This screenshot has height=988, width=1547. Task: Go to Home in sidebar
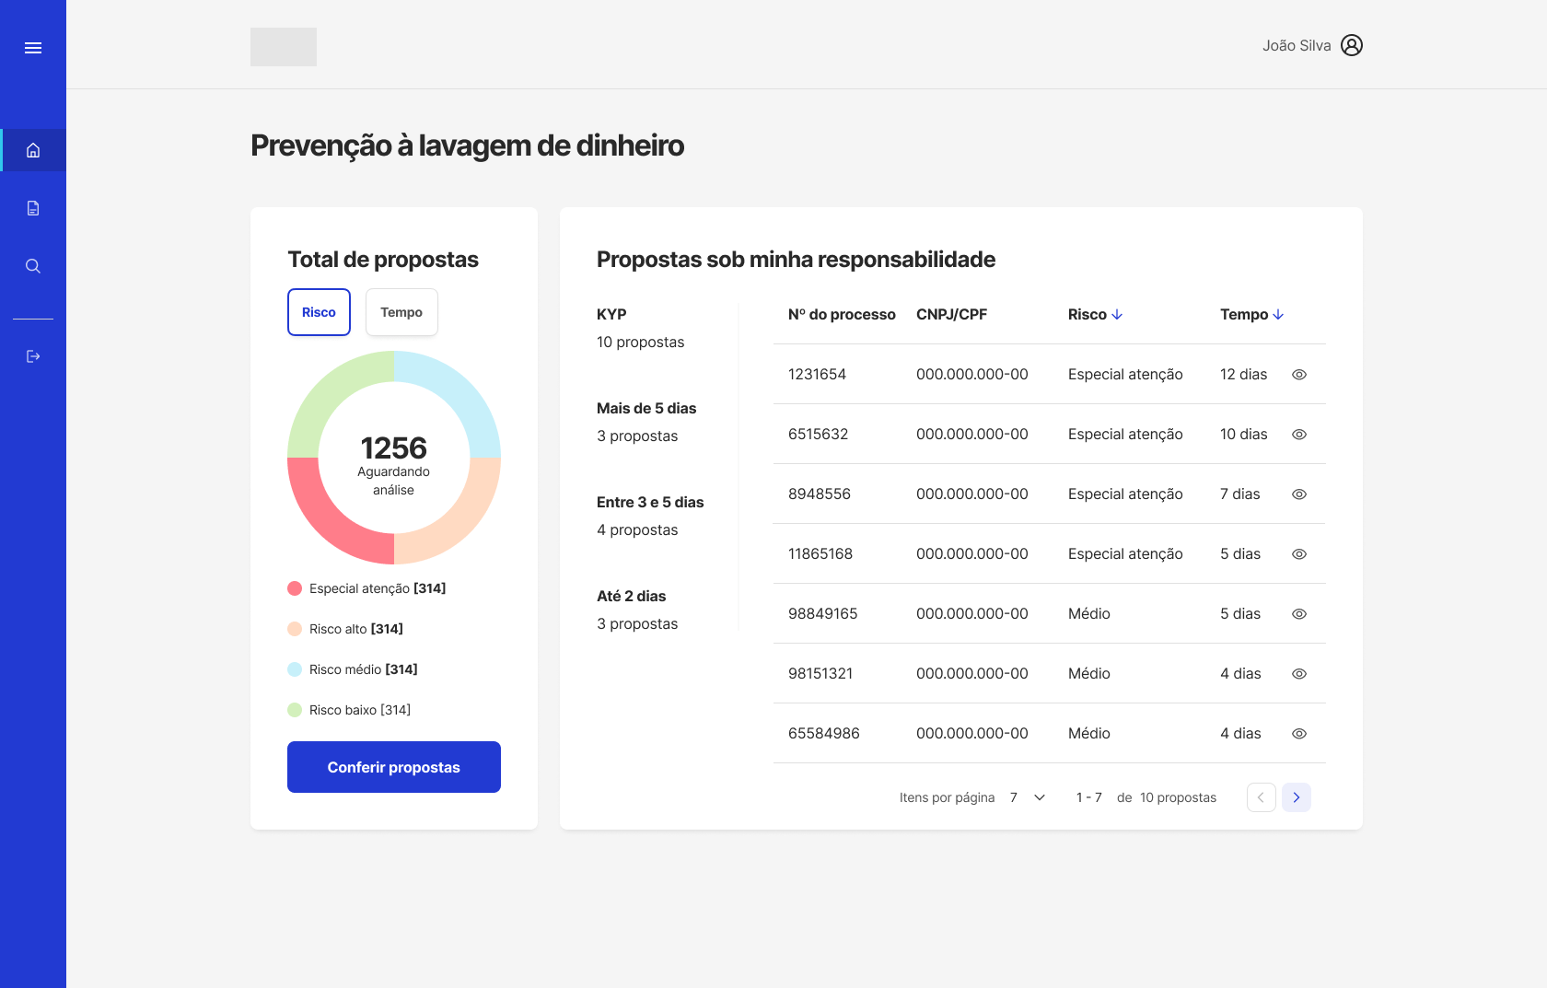pos(33,150)
